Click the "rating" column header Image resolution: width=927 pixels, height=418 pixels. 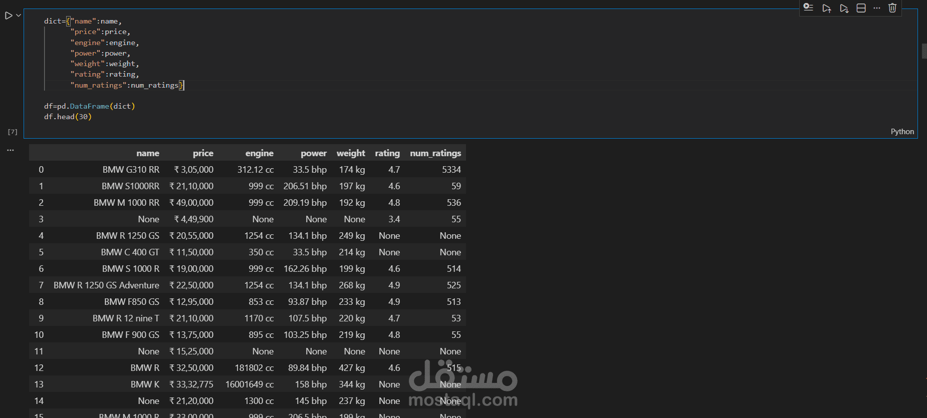(x=387, y=153)
